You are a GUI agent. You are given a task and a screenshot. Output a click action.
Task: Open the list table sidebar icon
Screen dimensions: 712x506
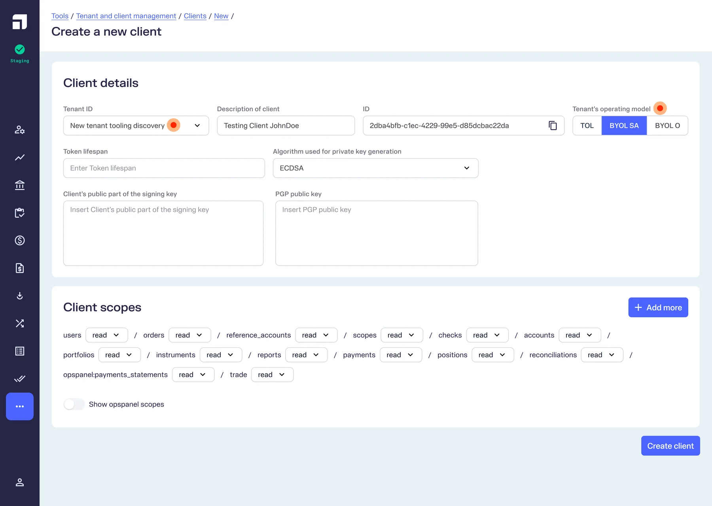(20, 351)
